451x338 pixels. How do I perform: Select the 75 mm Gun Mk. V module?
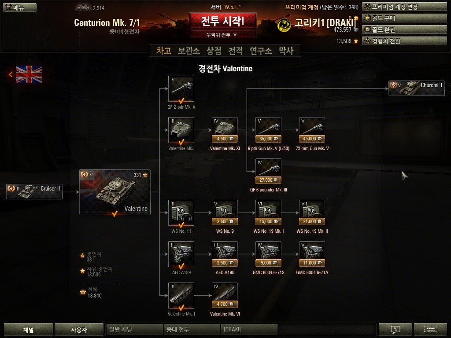pyautogui.click(x=312, y=130)
